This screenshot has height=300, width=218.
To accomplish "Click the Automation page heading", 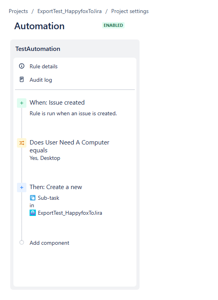I will coord(39,26).
